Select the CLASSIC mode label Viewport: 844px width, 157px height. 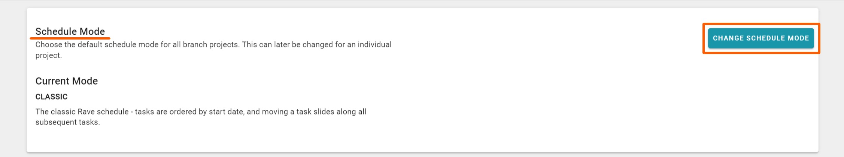(x=51, y=97)
